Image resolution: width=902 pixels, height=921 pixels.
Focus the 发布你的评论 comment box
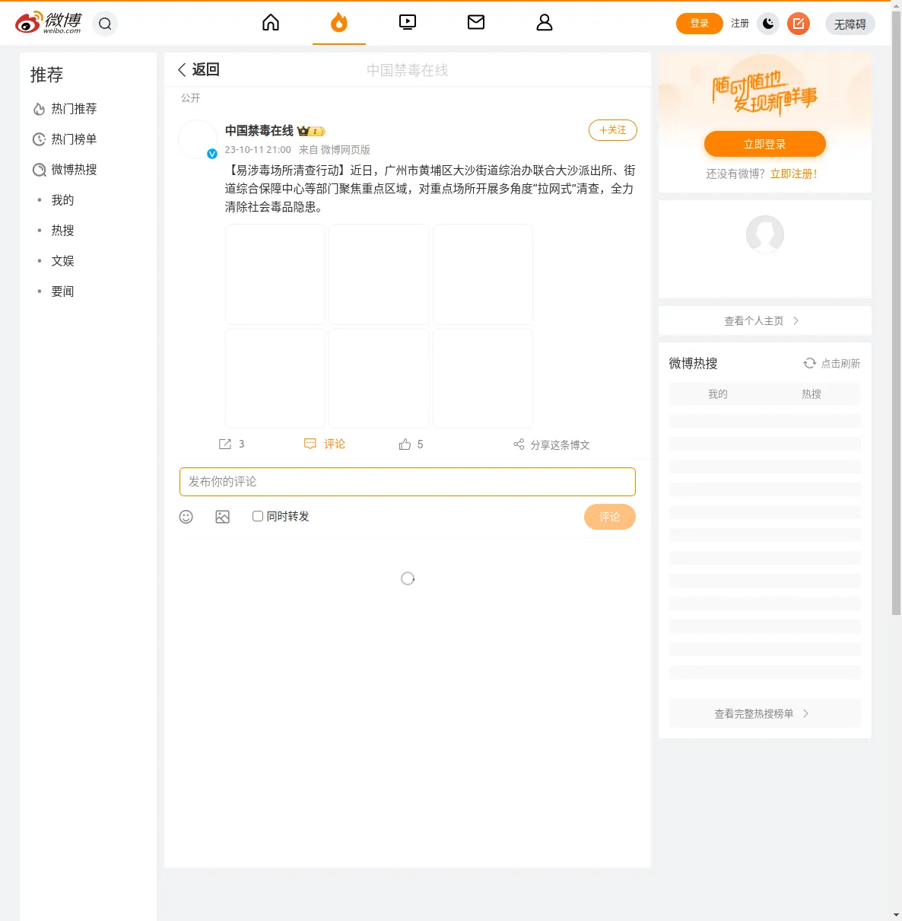tap(408, 482)
